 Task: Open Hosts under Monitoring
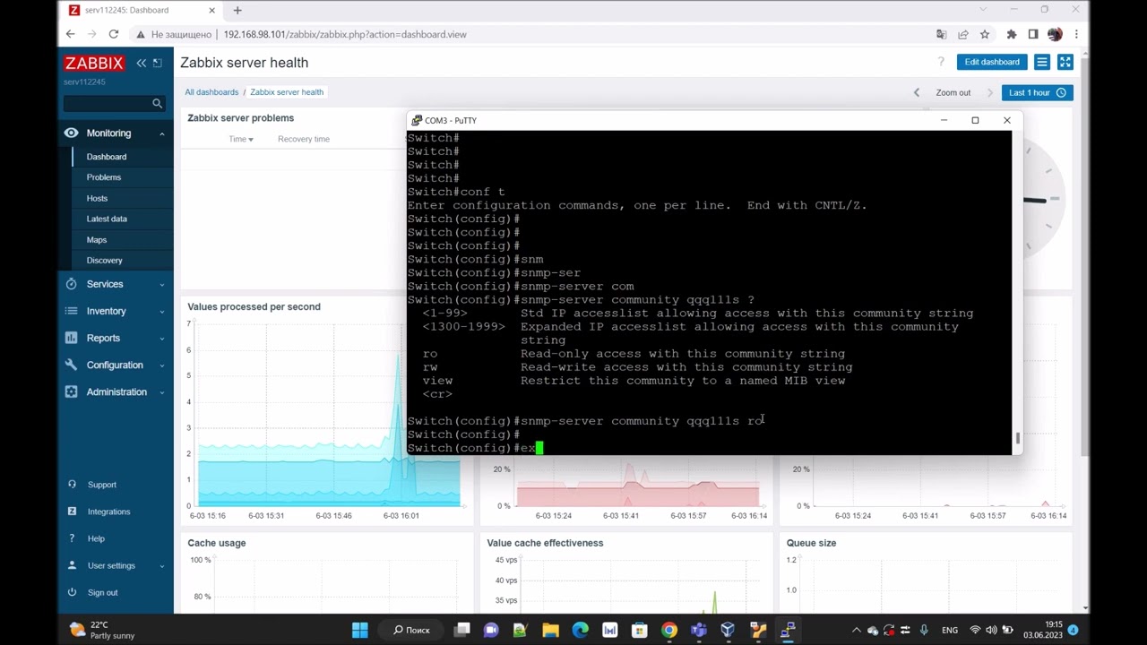(x=97, y=198)
